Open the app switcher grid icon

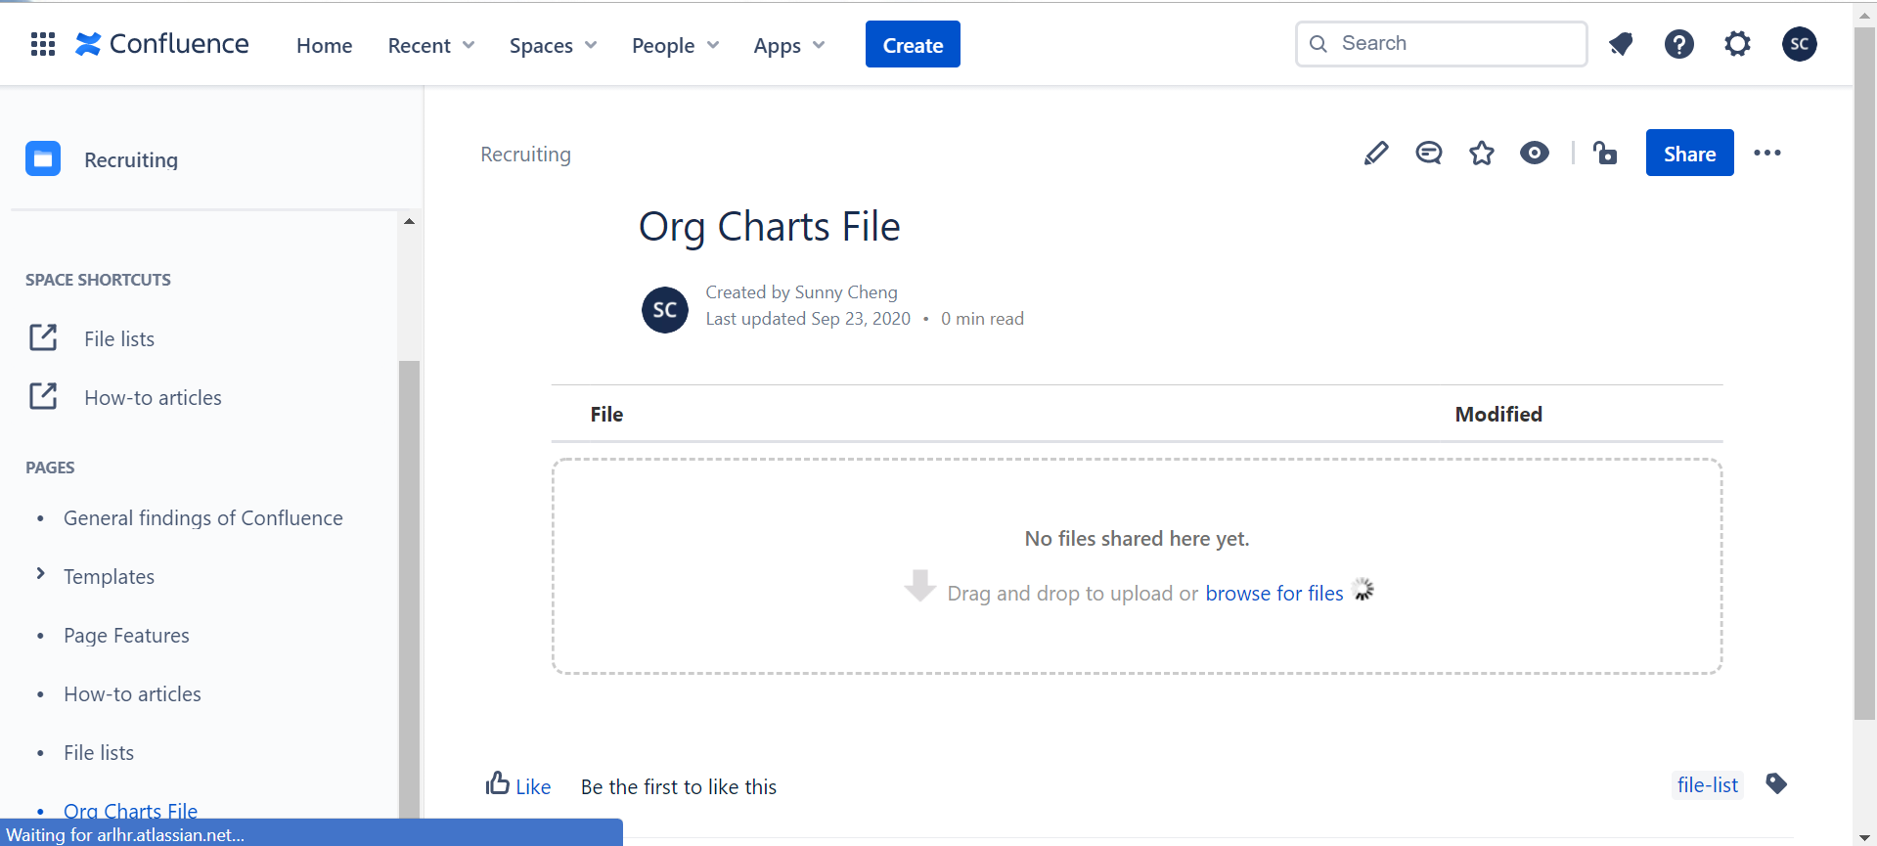tap(43, 44)
